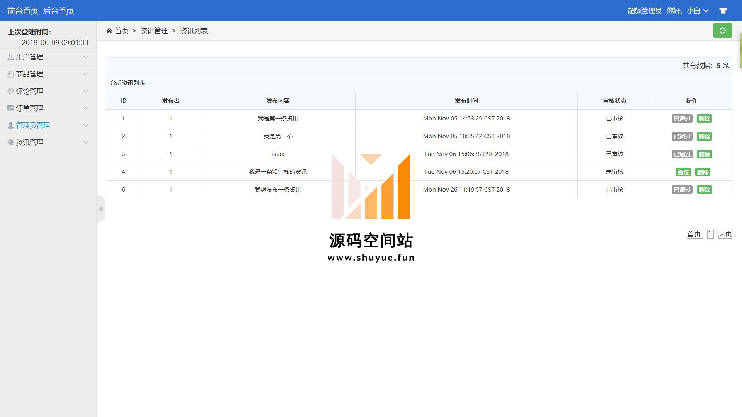Image resolution: width=742 pixels, height=417 pixels.
Task: Open the 商品管理 menu
Action: [x=48, y=74]
